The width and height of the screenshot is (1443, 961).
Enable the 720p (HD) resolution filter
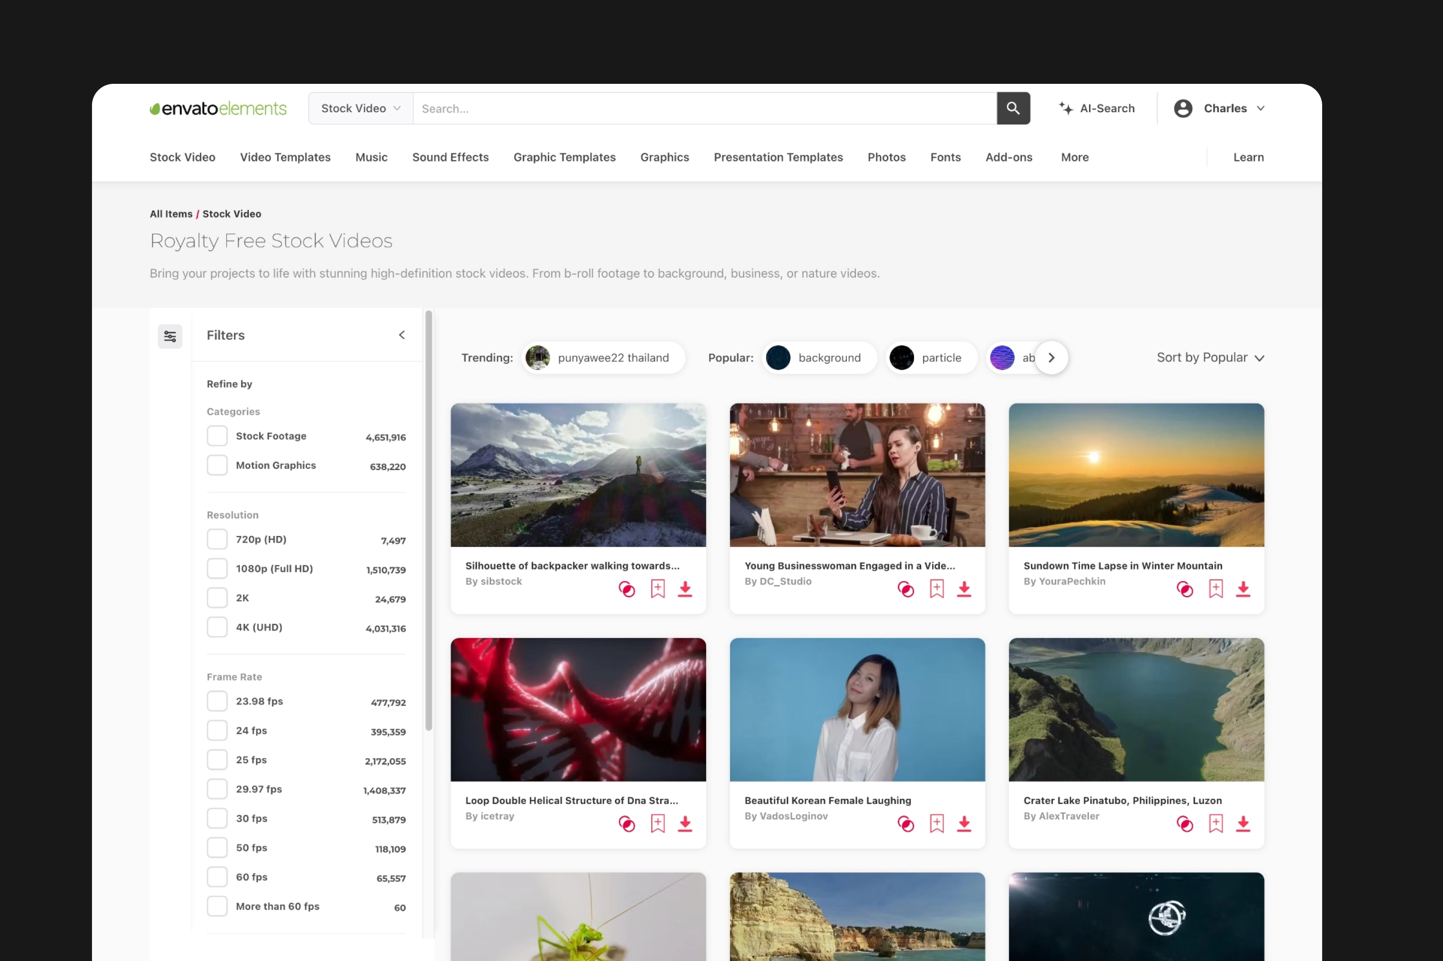coord(217,540)
